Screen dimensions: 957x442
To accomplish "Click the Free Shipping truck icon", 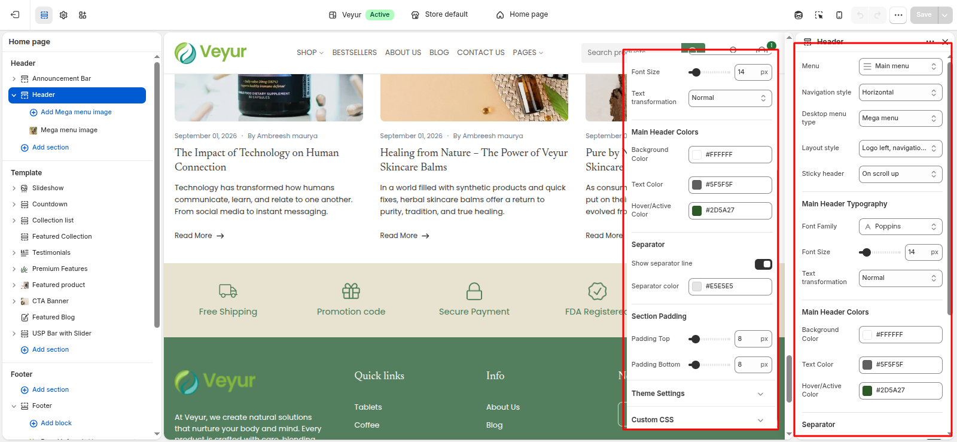I will [228, 291].
